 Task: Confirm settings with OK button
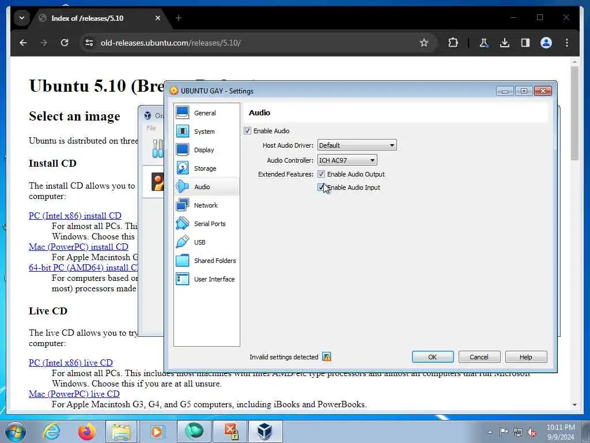(x=433, y=356)
